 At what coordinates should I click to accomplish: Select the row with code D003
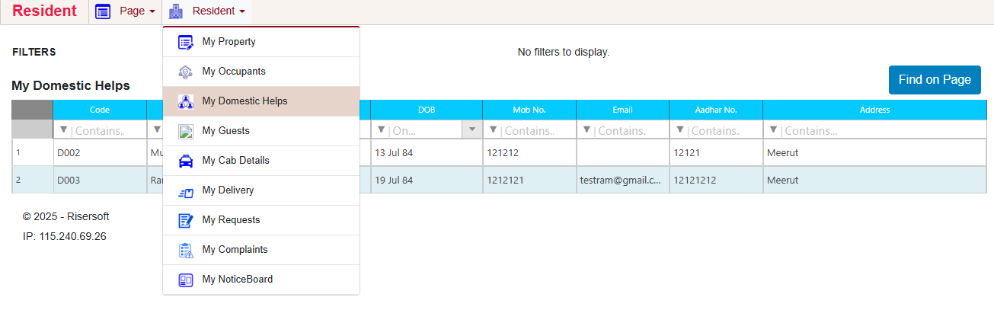point(69,181)
